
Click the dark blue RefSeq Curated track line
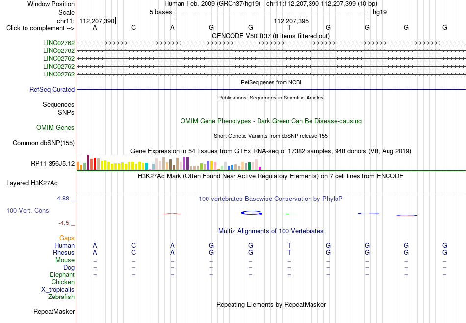point(271,89)
